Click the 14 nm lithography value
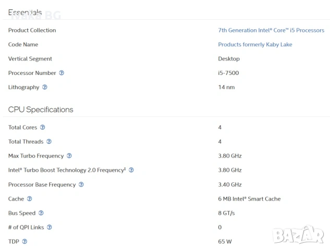The image size is (330, 250). point(226,87)
